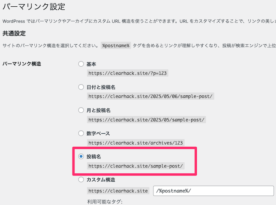The width and height of the screenshot is (276, 205).
Task: Click the 投稿名 label text
Action: pyautogui.click(x=94, y=157)
